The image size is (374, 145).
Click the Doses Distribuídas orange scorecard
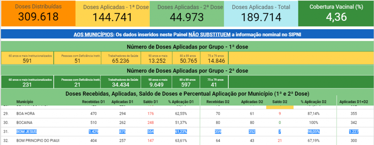tap(38, 14)
